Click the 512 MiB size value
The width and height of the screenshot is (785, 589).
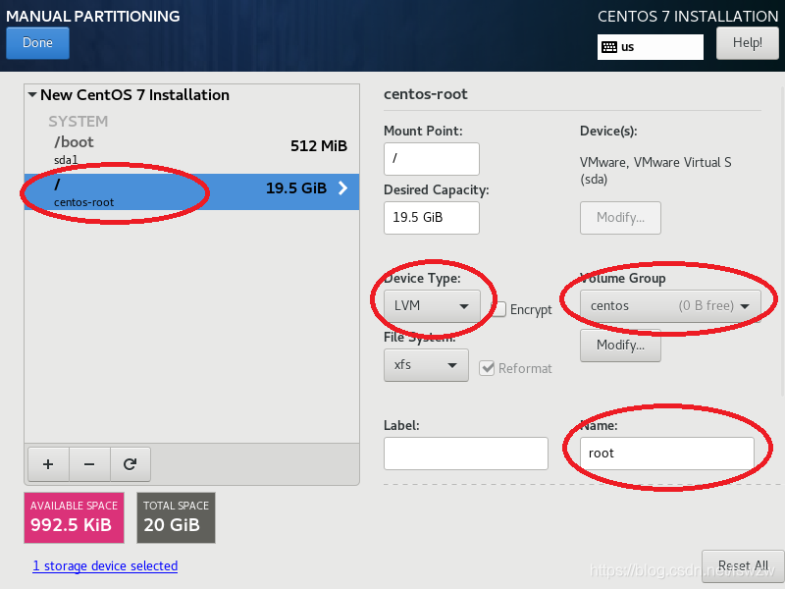pos(319,146)
